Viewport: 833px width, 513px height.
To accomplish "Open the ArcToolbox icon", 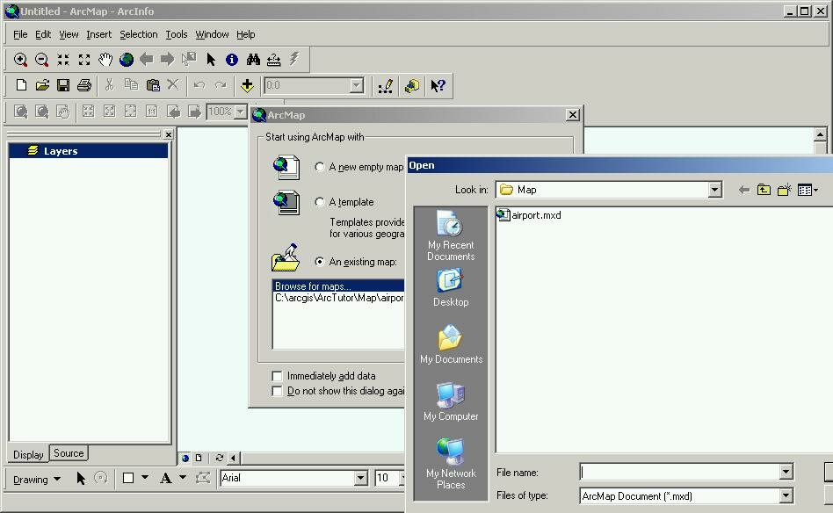I will coord(412,85).
